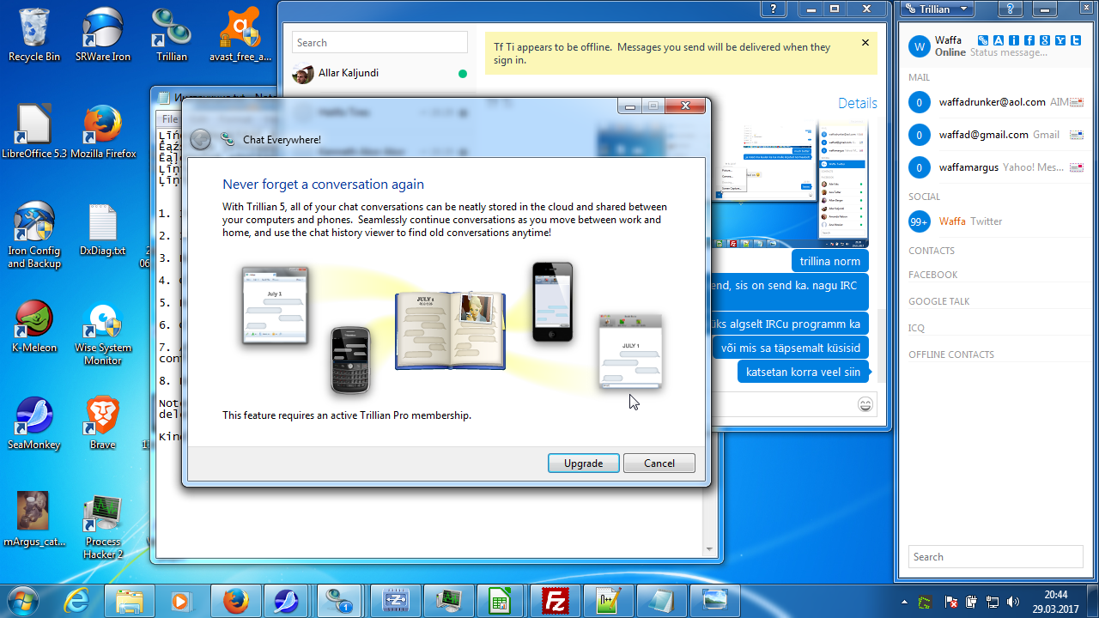Viewport: 1099px width, 618px height.
Task: Click the ICQ account status icon
Action: click(1014, 40)
